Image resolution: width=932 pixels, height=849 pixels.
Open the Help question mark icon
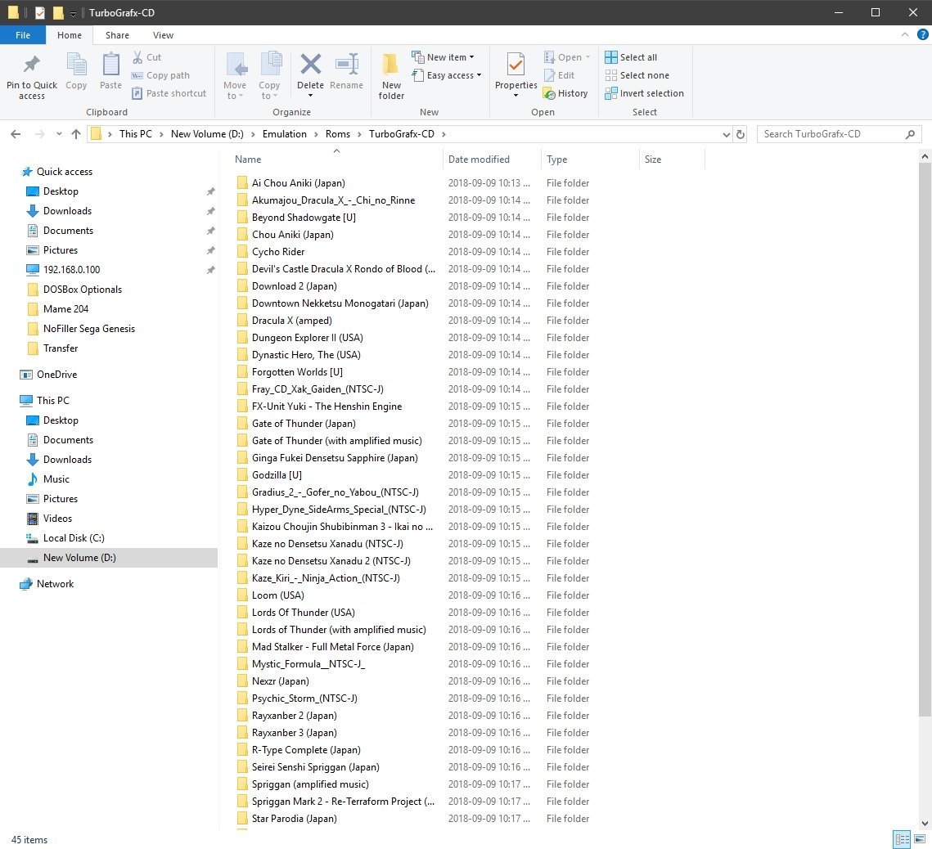[x=922, y=34]
